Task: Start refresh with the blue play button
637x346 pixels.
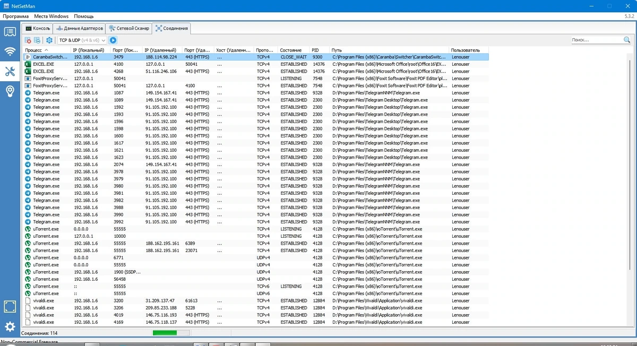Action: [113, 40]
